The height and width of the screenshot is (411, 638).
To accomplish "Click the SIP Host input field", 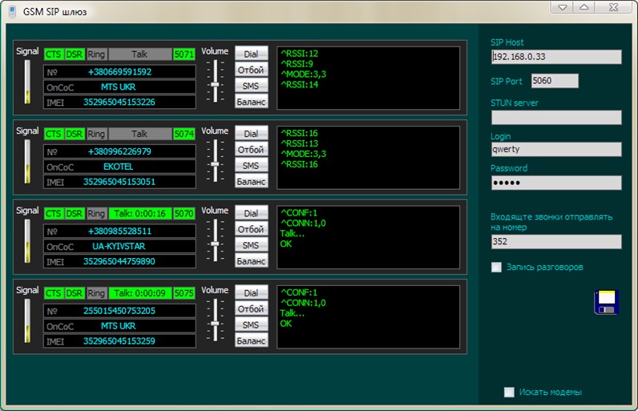I will [556, 57].
